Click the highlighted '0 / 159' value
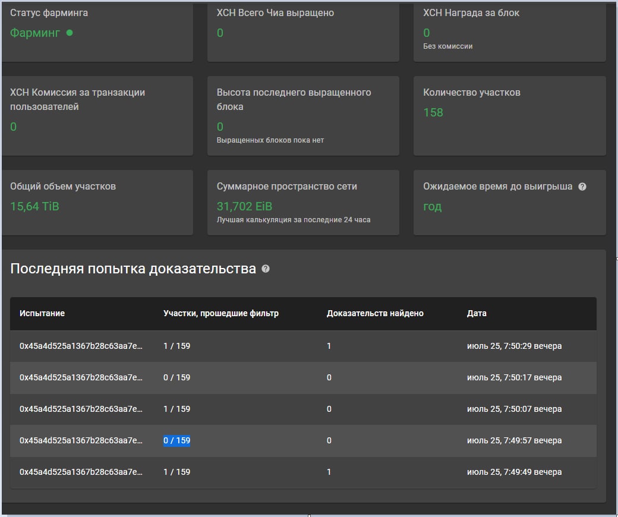This screenshot has height=517, width=618. (177, 440)
